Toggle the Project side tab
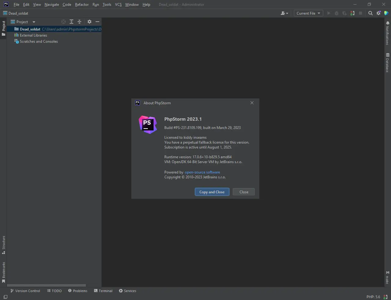This screenshot has width=391, height=300. [x=4, y=28]
